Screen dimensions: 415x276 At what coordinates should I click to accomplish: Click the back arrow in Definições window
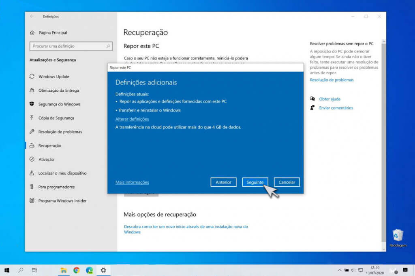click(x=32, y=16)
